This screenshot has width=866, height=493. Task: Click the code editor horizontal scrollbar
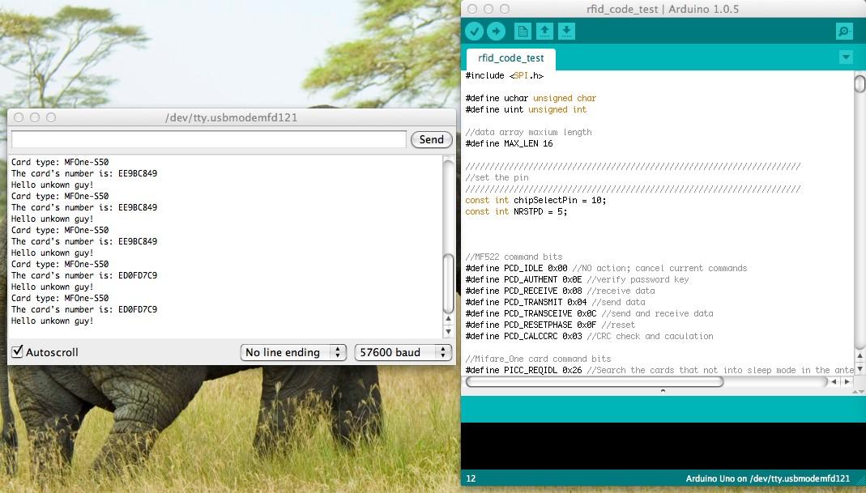click(595, 381)
